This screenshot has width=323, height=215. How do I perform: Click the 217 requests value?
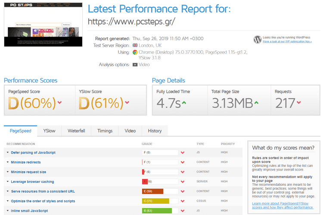[x=285, y=103]
